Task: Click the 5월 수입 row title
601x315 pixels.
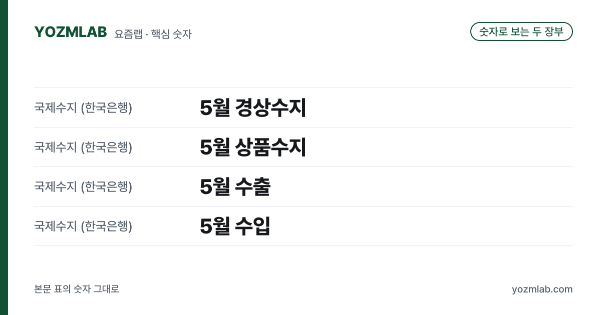Action: click(235, 226)
